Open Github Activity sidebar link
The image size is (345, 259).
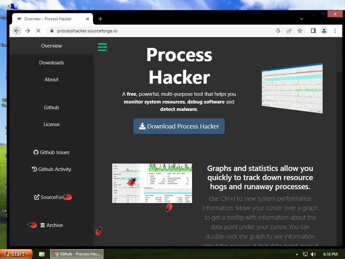click(x=52, y=169)
